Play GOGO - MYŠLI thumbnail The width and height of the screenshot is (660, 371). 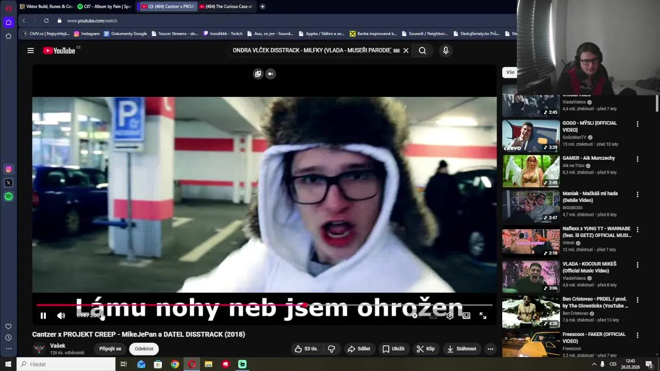(x=531, y=136)
